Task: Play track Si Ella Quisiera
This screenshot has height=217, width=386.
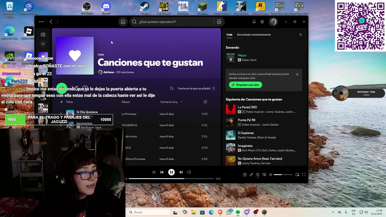Action: pyautogui.click(x=87, y=112)
